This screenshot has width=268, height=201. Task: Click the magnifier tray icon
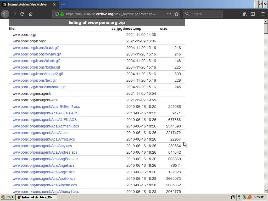[x=249, y=197]
